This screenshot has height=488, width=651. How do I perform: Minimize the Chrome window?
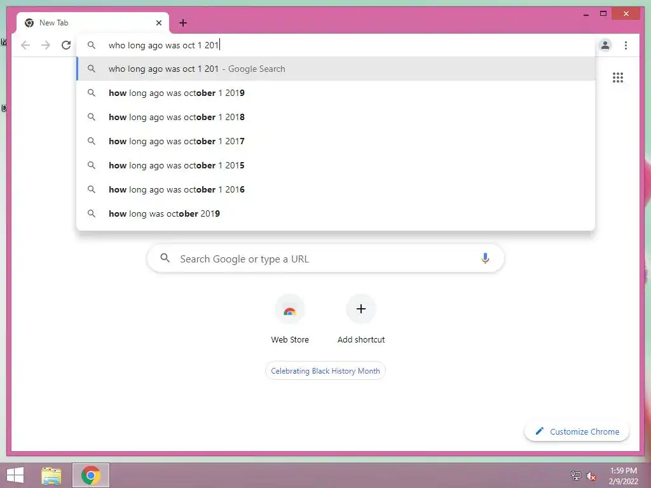(586, 14)
